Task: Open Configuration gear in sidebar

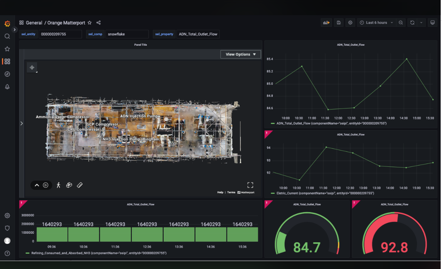Action: coord(7,216)
